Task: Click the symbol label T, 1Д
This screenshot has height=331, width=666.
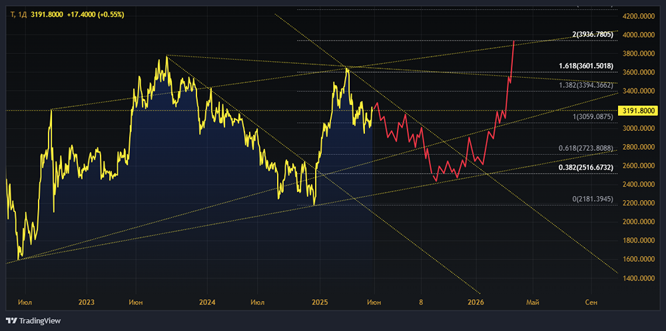Action: 19,15
